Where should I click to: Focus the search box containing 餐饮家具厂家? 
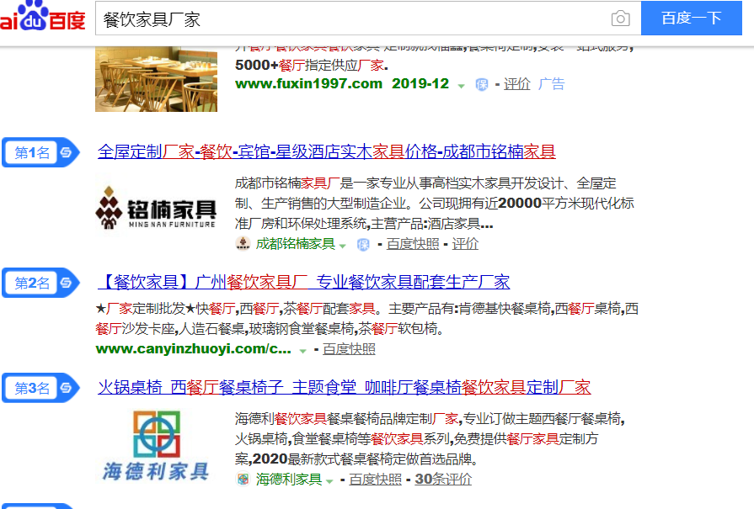pyautogui.click(x=368, y=19)
